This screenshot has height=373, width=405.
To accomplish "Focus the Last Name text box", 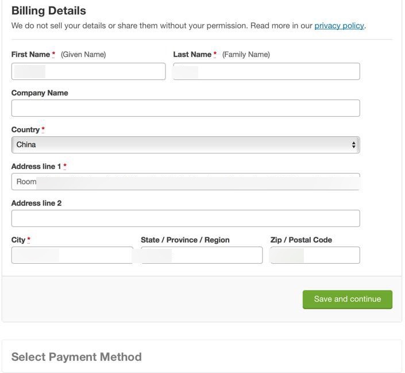I will click(266, 71).
